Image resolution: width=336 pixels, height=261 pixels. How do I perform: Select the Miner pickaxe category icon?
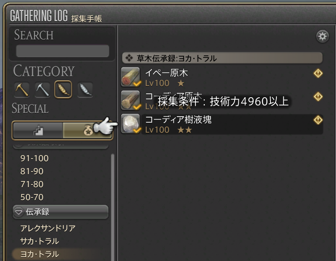tap(22, 89)
